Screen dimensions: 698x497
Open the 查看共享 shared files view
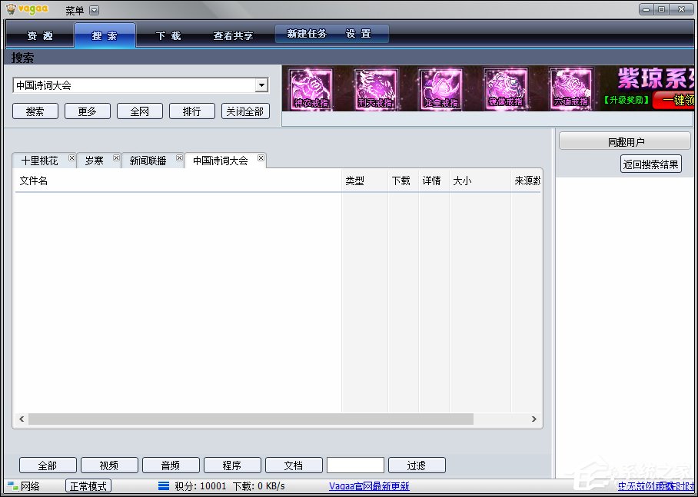tap(233, 34)
